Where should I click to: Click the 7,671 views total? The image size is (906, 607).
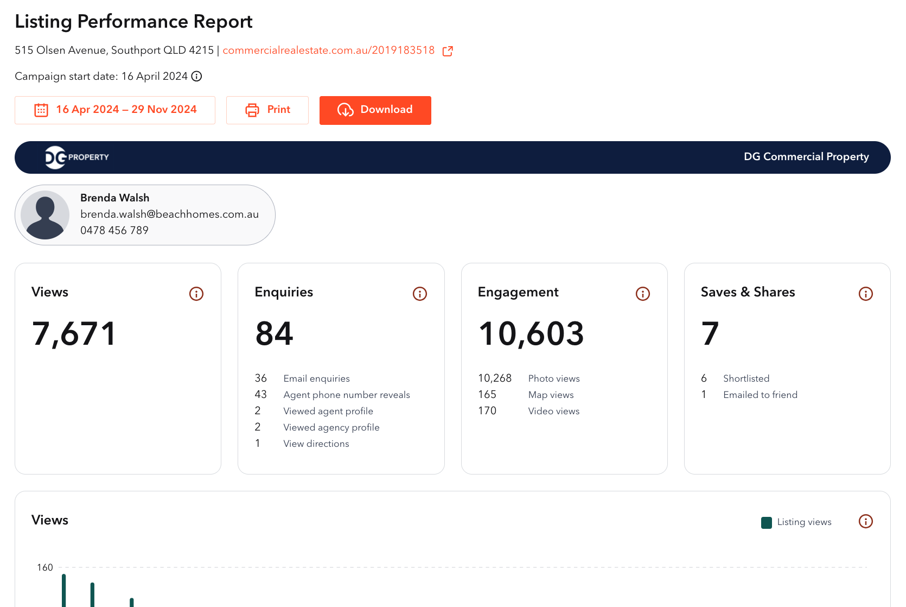[x=74, y=334]
